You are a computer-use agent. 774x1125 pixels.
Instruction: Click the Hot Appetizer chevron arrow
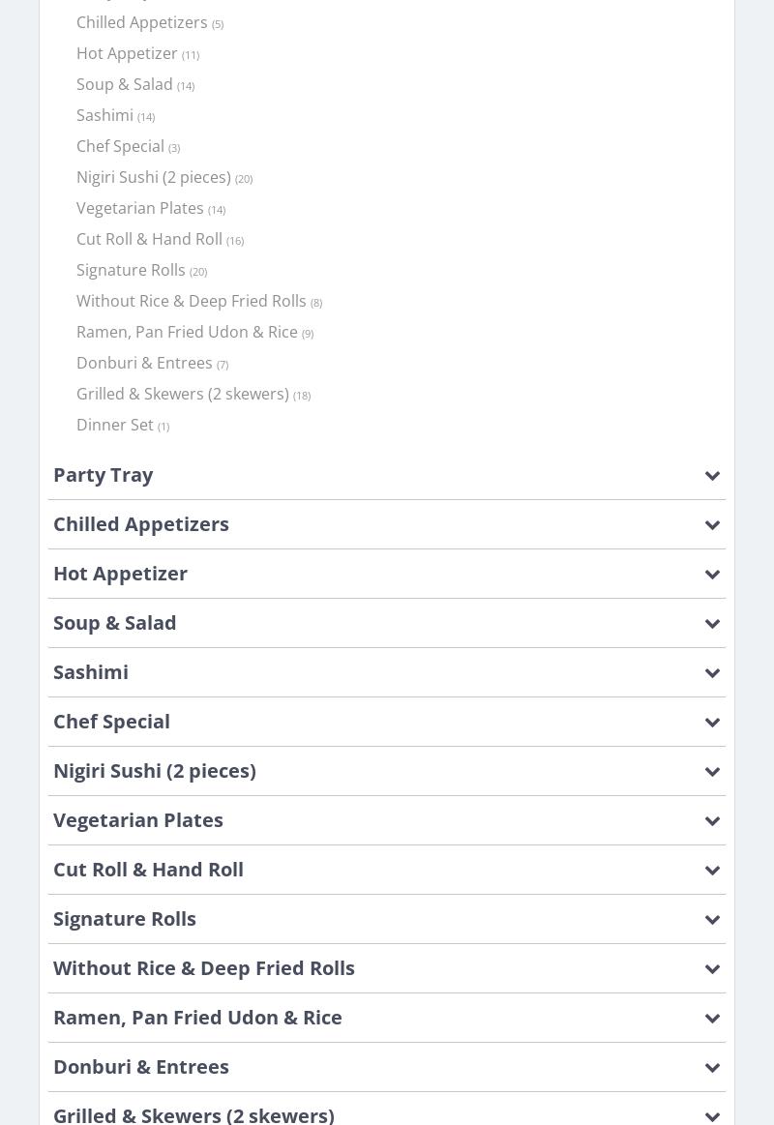pyautogui.click(x=712, y=575)
